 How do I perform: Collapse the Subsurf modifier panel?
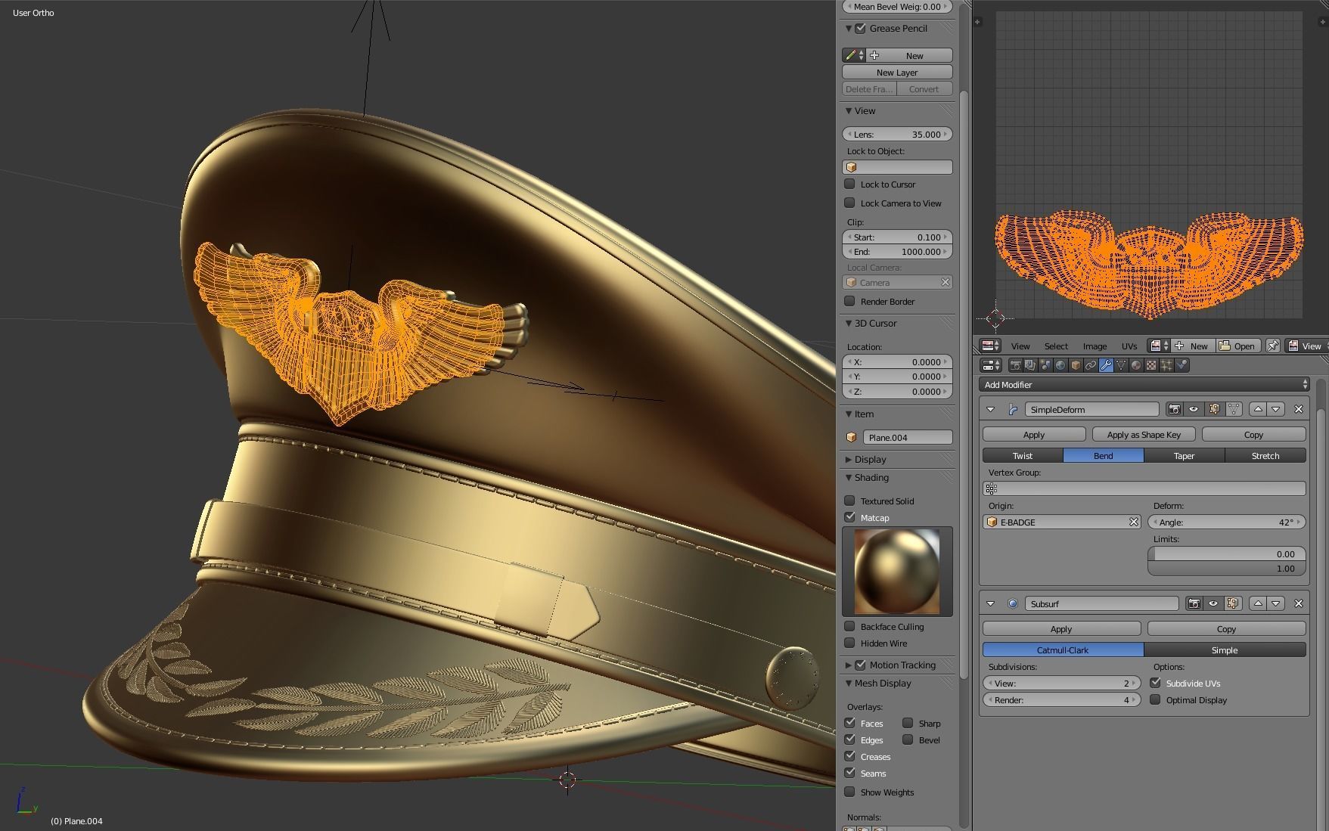tap(990, 603)
